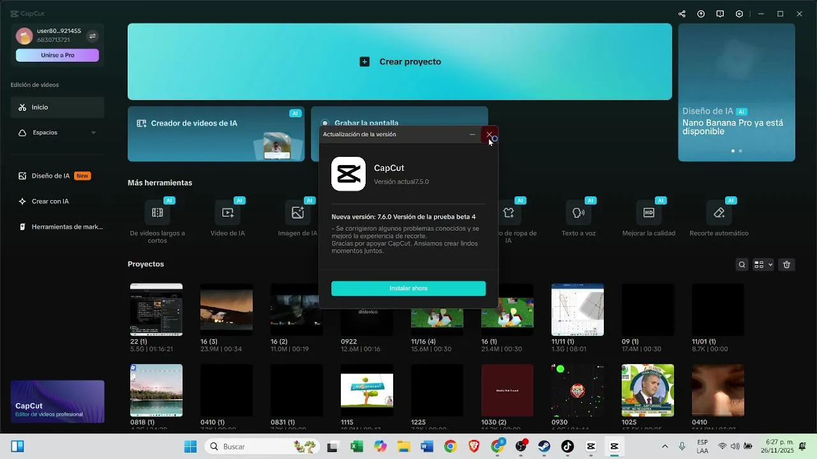This screenshot has width=817, height=459.
Task: Switch to second promo carousel dot
Action: pyautogui.click(x=740, y=151)
